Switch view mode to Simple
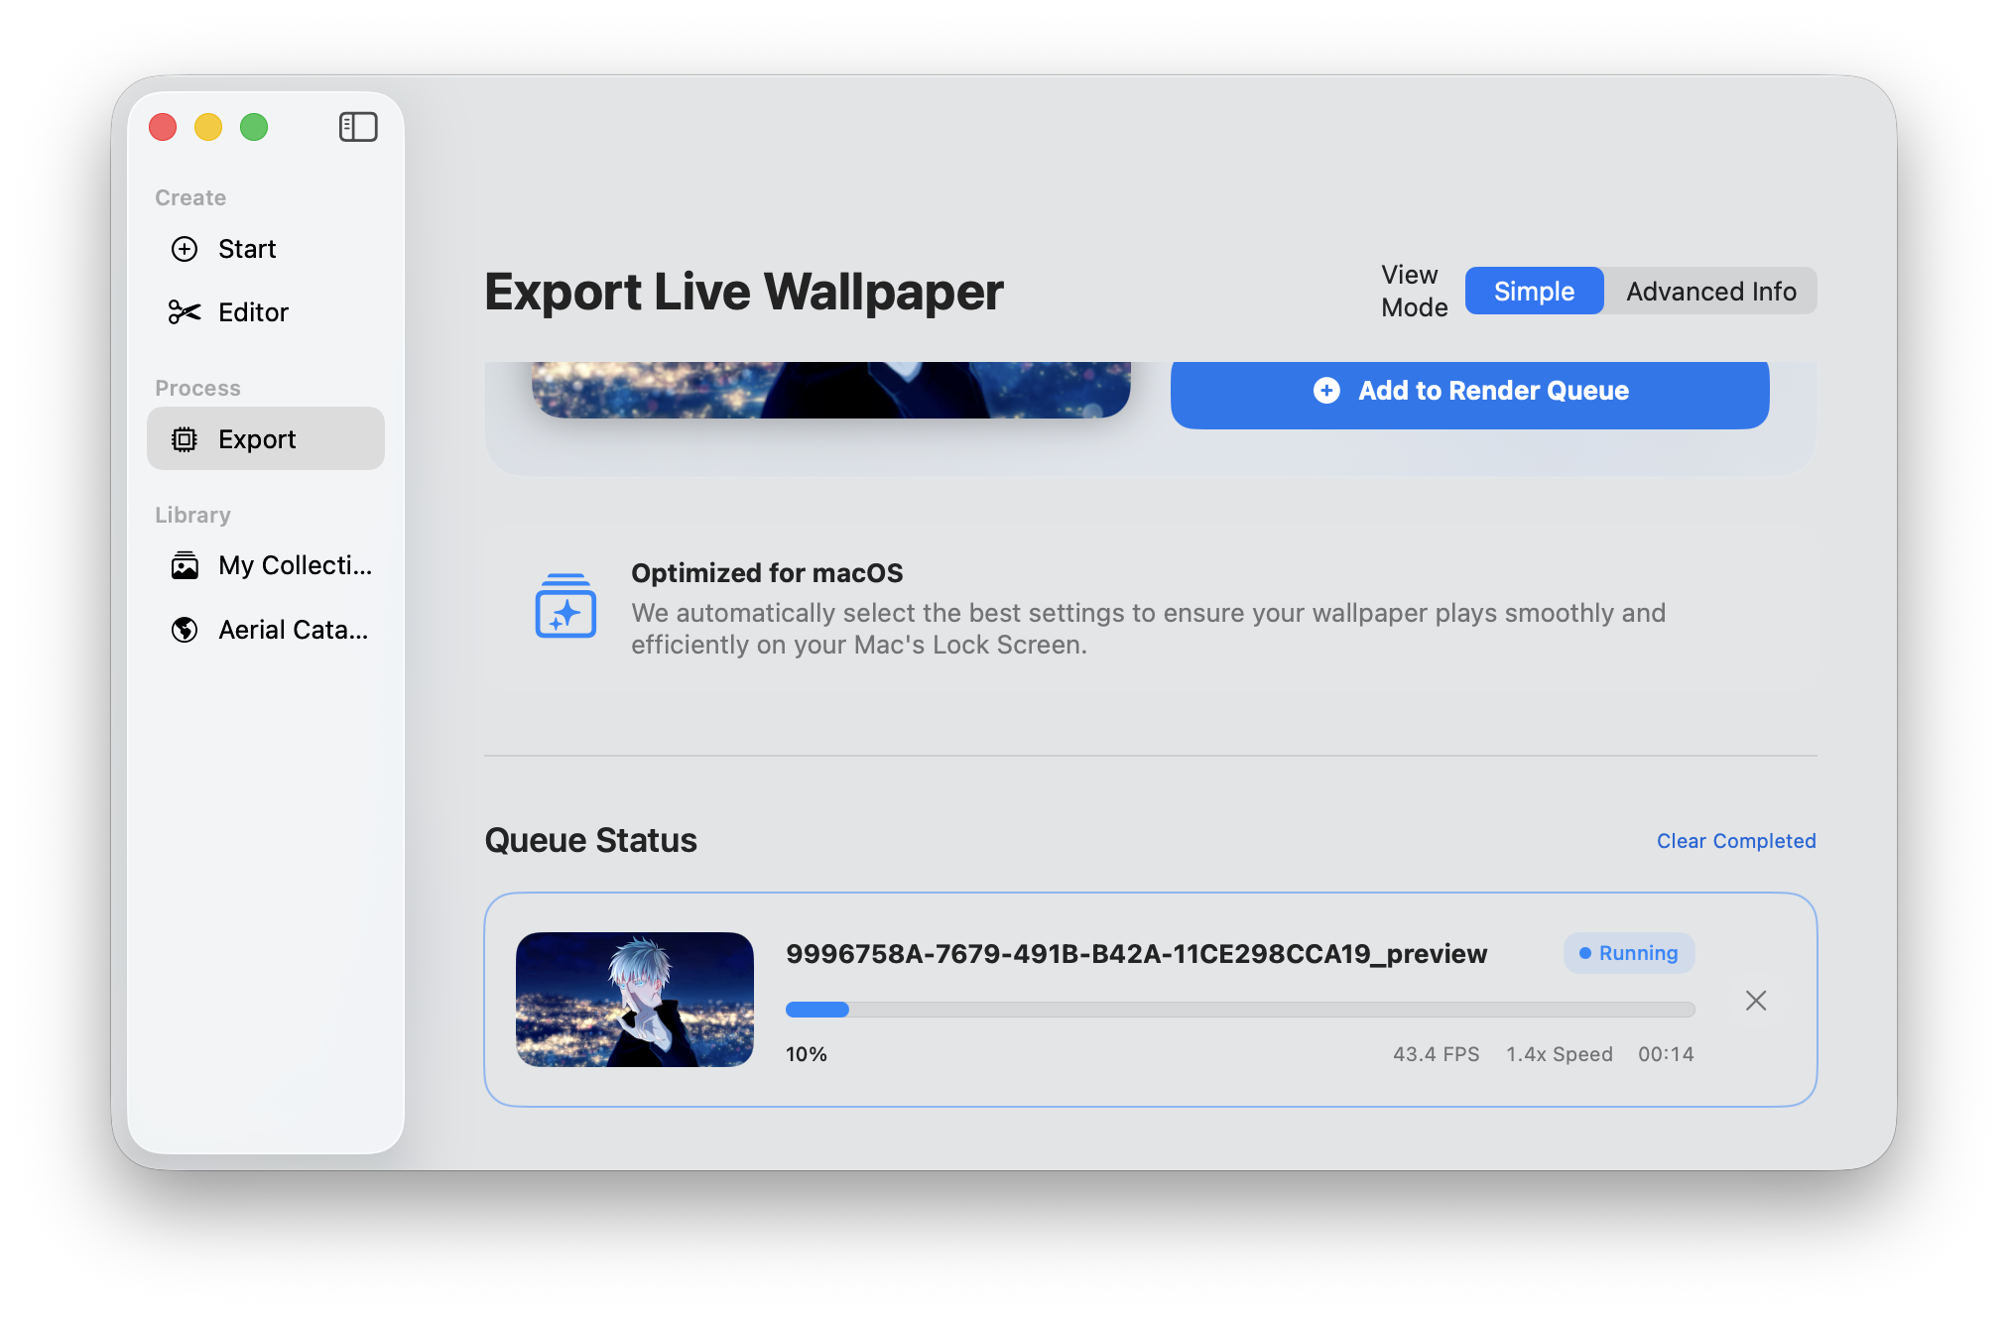Screen dimensions: 2008x1317 point(1533,292)
